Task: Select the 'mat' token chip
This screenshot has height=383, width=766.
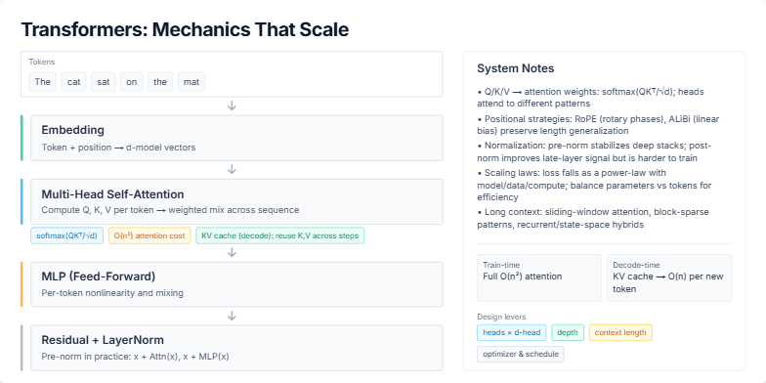Action: pos(191,82)
